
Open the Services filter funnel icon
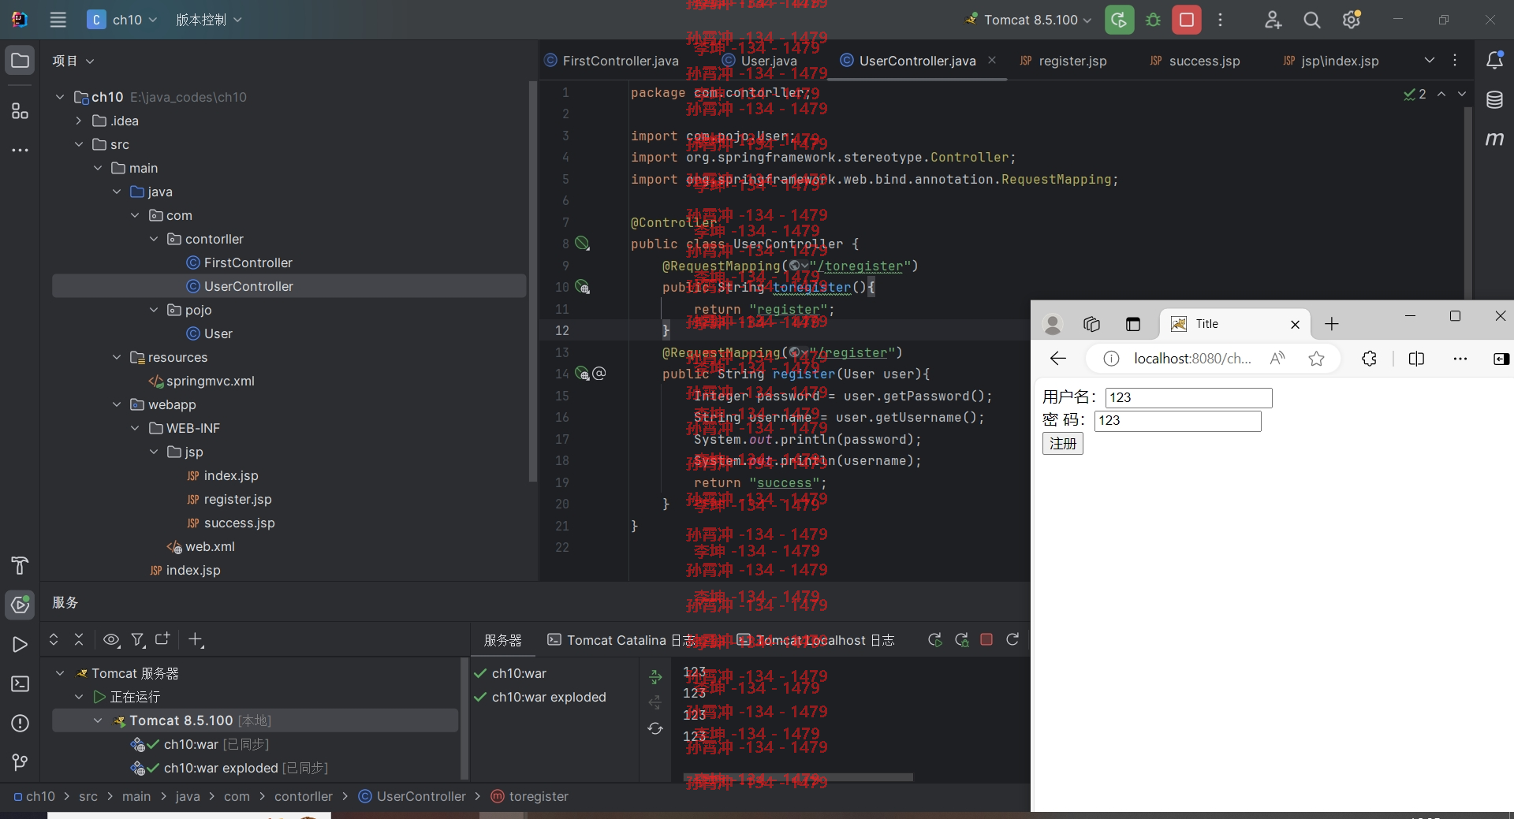click(x=138, y=639)
